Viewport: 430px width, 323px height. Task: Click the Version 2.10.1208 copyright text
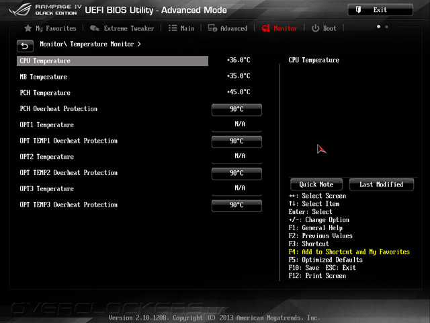click(214, 318)
